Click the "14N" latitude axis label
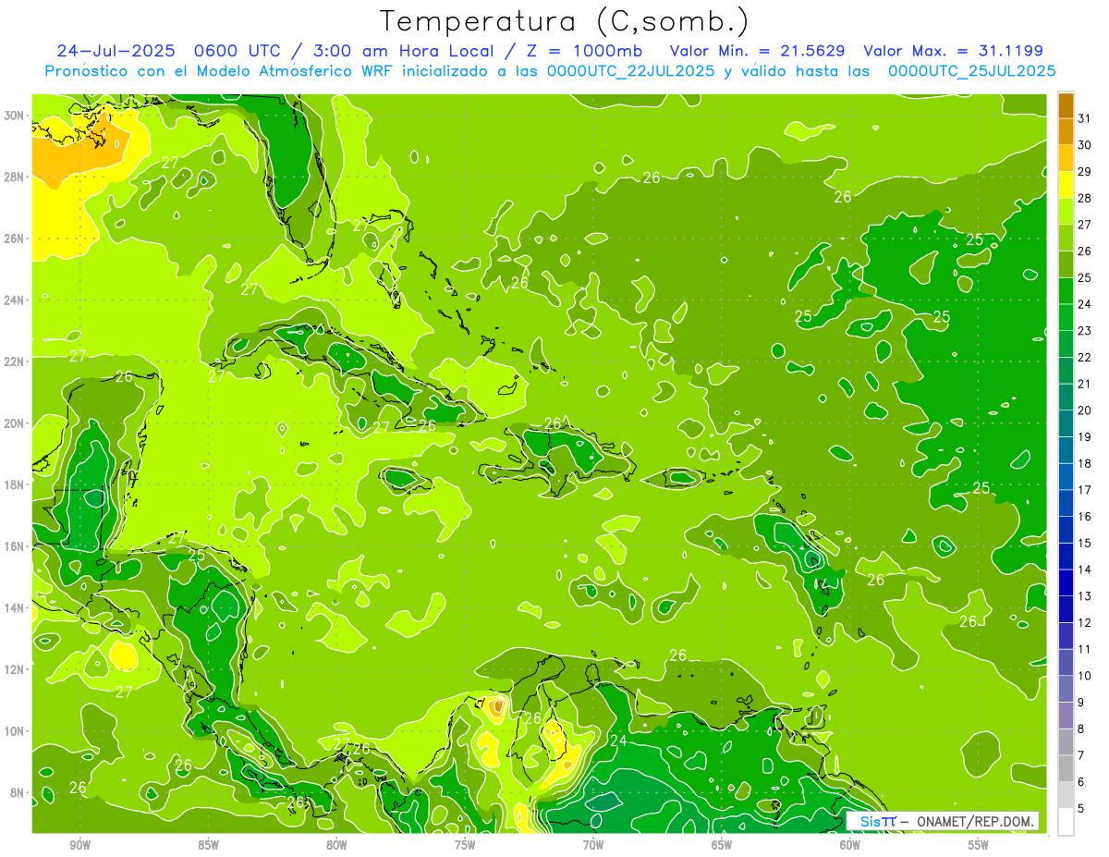 15,608
